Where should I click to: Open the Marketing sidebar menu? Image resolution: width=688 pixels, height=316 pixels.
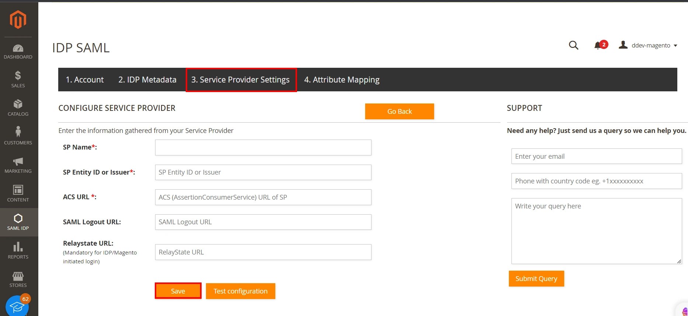pyautogui.click(x=18, y=165)
